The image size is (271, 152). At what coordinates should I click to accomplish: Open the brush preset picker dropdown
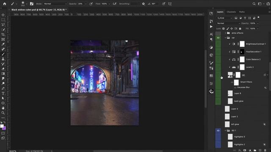click(27, 4)
